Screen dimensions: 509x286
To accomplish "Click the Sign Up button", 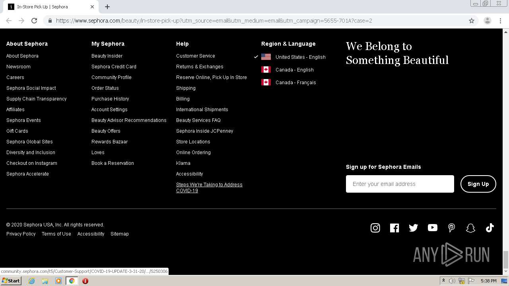I will pyautogui.click(x=478, y=184).
